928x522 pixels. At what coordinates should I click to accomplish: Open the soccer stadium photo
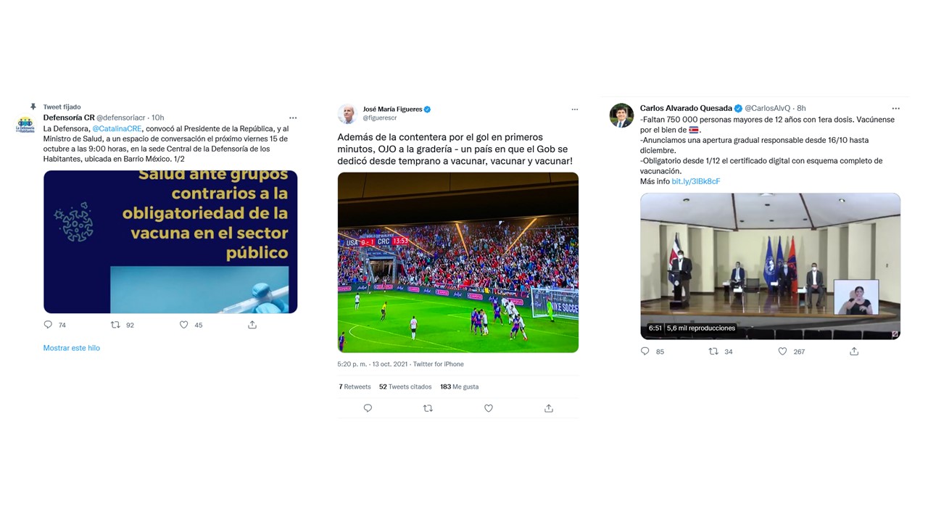(x=458, y=262)
